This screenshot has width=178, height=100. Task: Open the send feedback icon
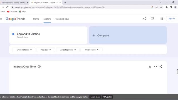[x=152, y=19]
